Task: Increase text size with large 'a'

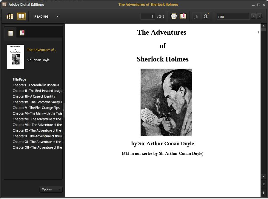Action: click(x=206, y=16)
